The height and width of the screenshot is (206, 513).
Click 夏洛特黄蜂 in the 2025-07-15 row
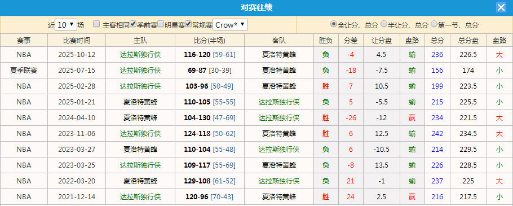tap(279, 71)
